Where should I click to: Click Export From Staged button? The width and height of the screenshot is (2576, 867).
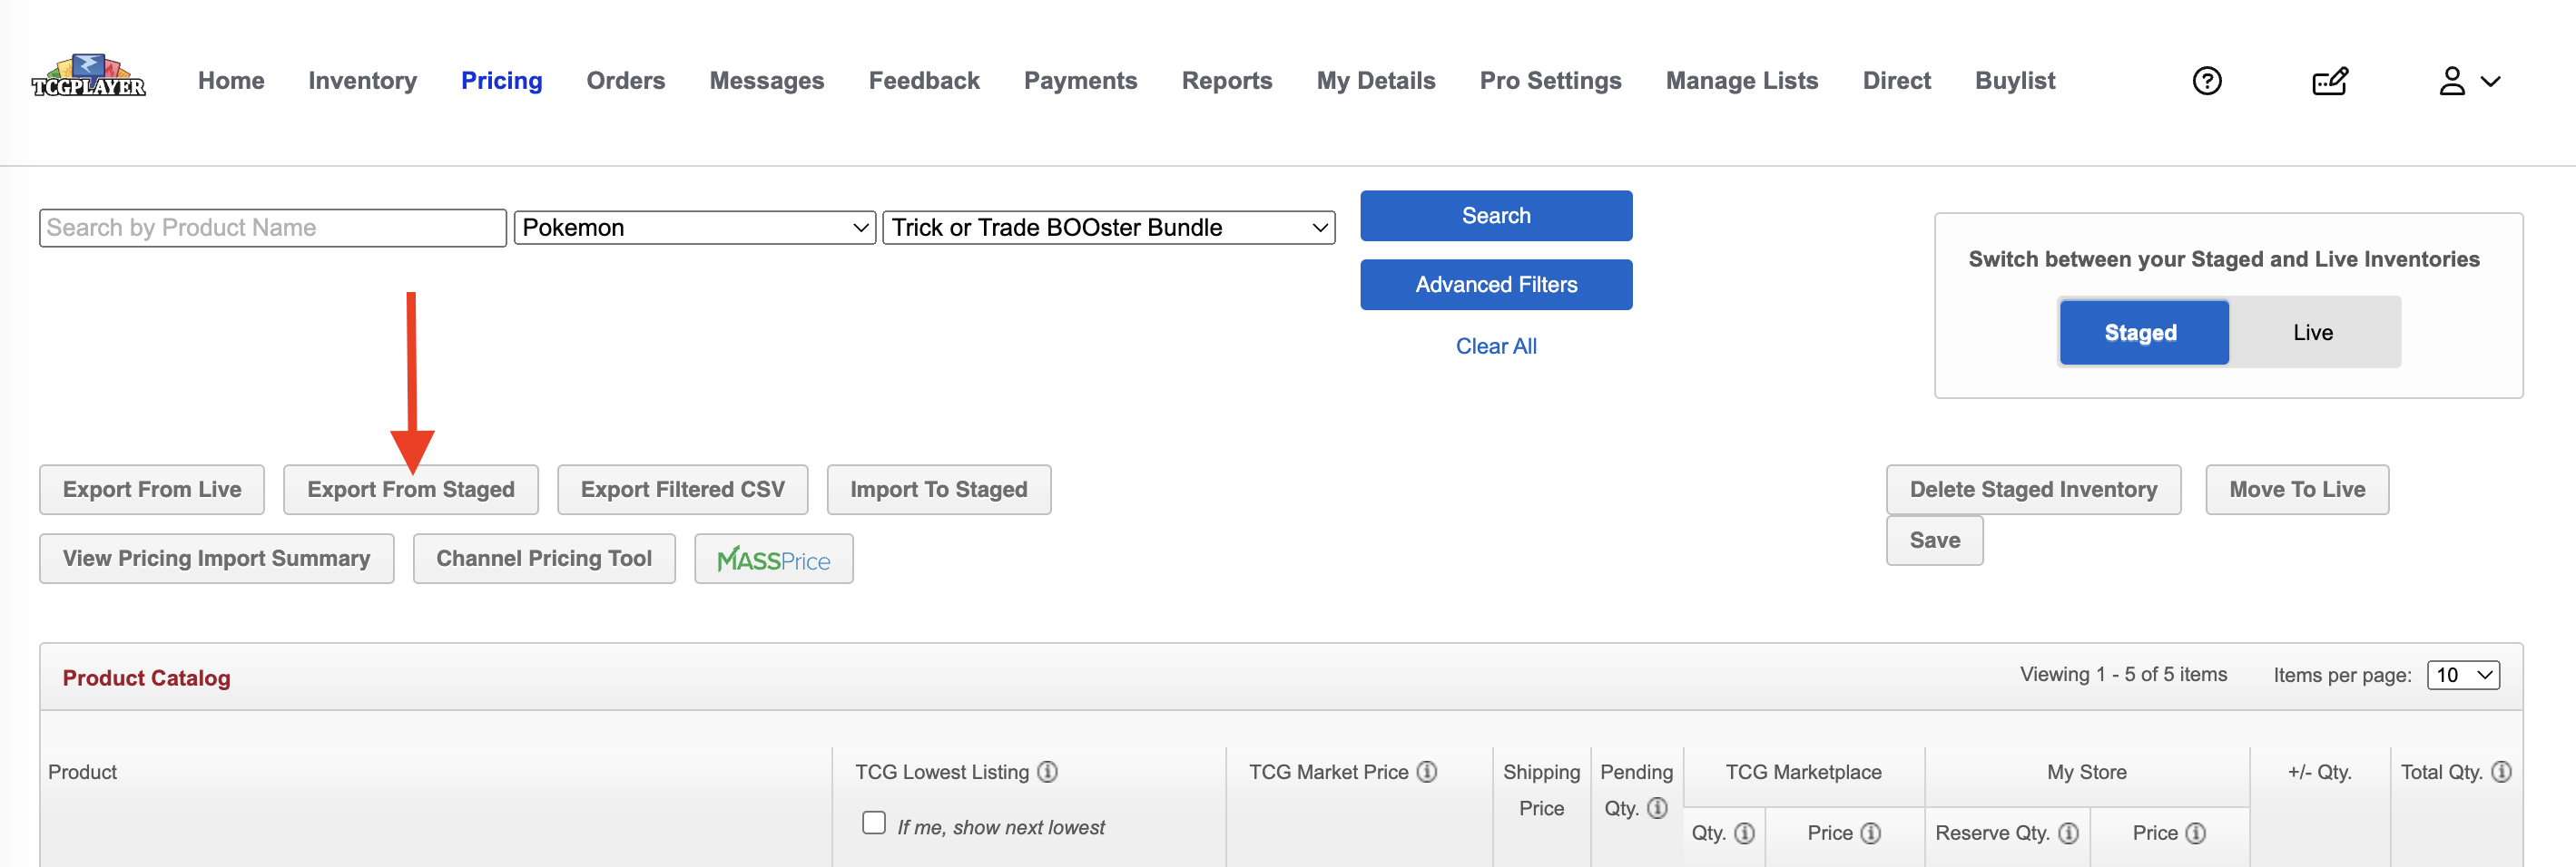[411, 490]
